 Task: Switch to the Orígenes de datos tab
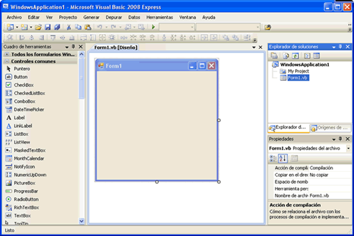coord(330,128)
